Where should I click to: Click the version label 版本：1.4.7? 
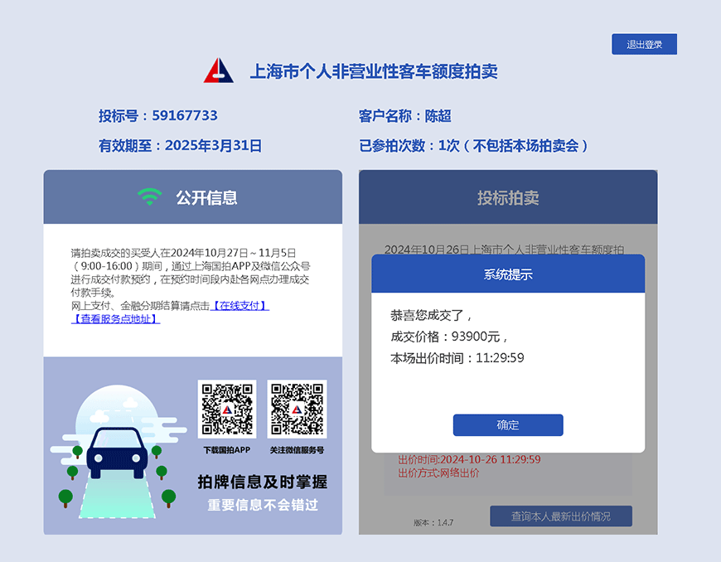click(x=433, y=522)
